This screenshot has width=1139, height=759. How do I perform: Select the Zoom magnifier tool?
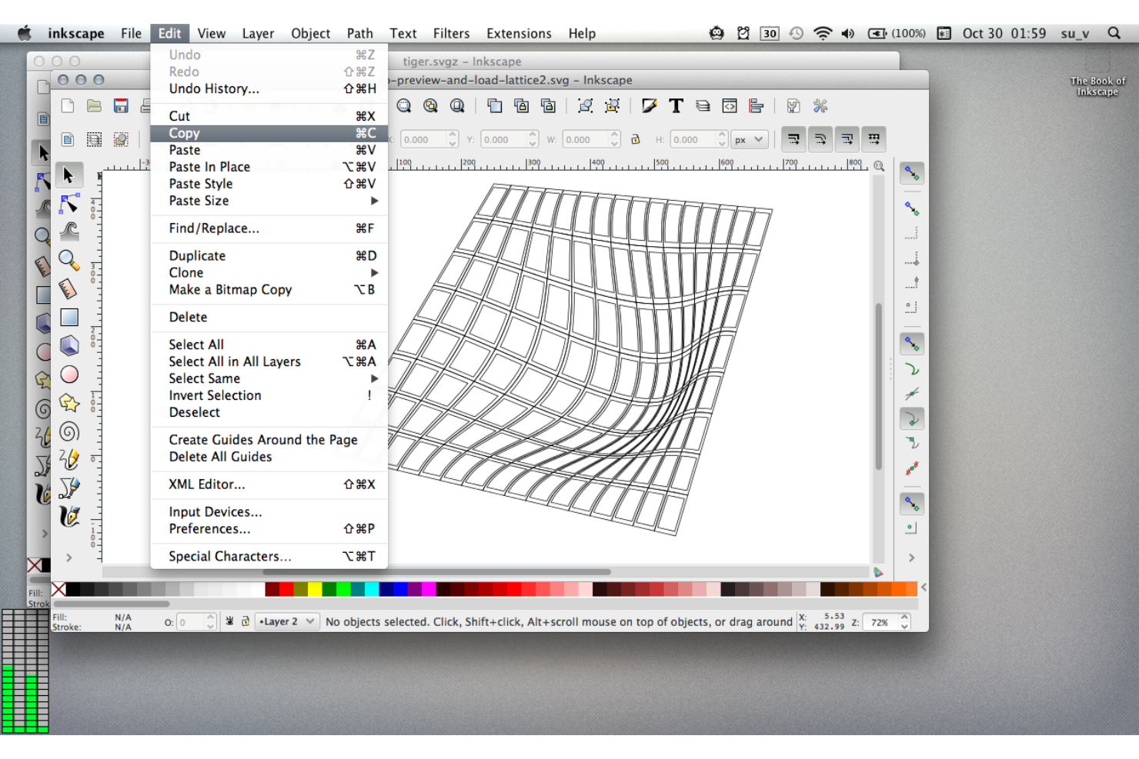pos(69,260)
